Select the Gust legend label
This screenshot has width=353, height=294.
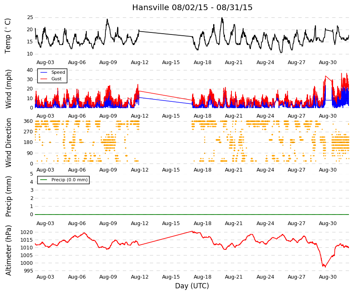[56, 79]
